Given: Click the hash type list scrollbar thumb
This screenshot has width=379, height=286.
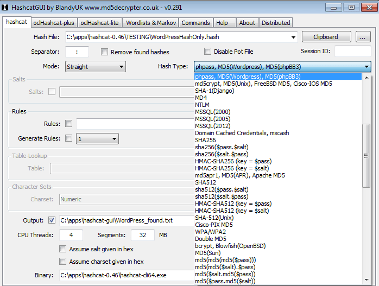Looking at the screenshot, I should tap(366, 156).
